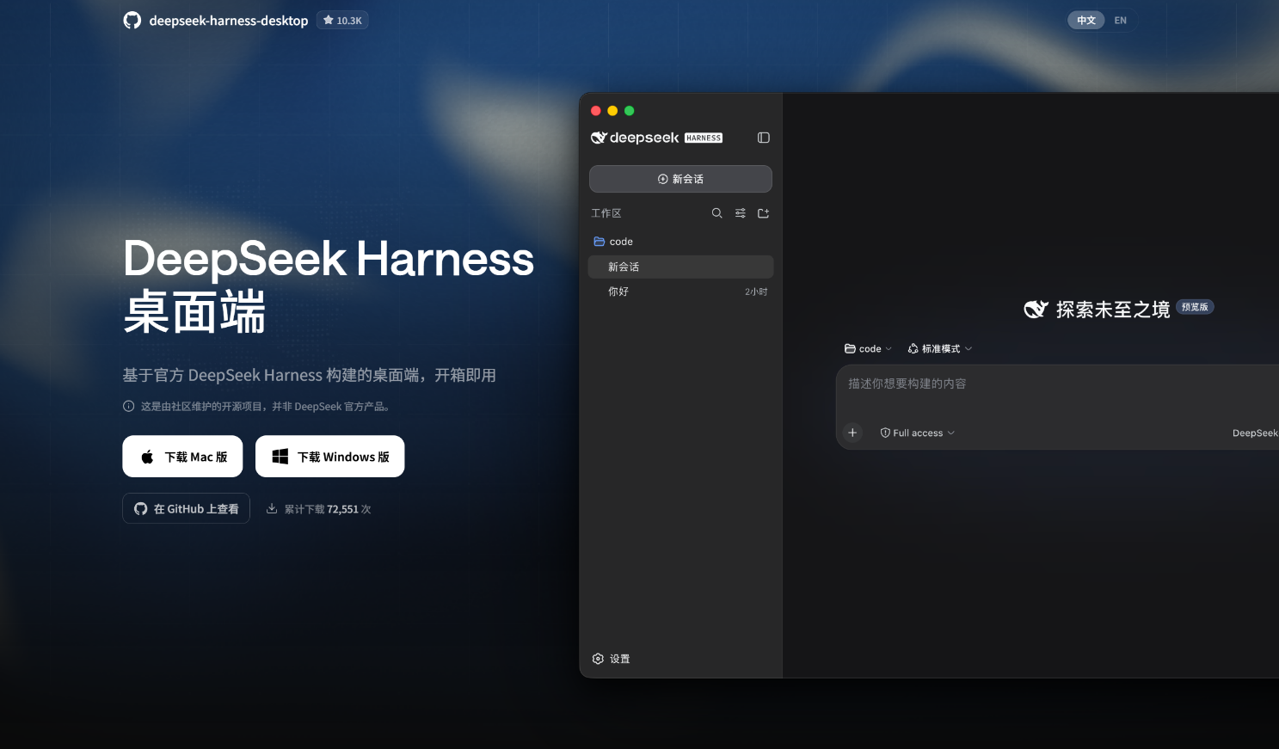This screenshot has width=1279, height=749.
Task: Click the whale logo beside 探索未至之境
Action: (x=1036, y=310)
